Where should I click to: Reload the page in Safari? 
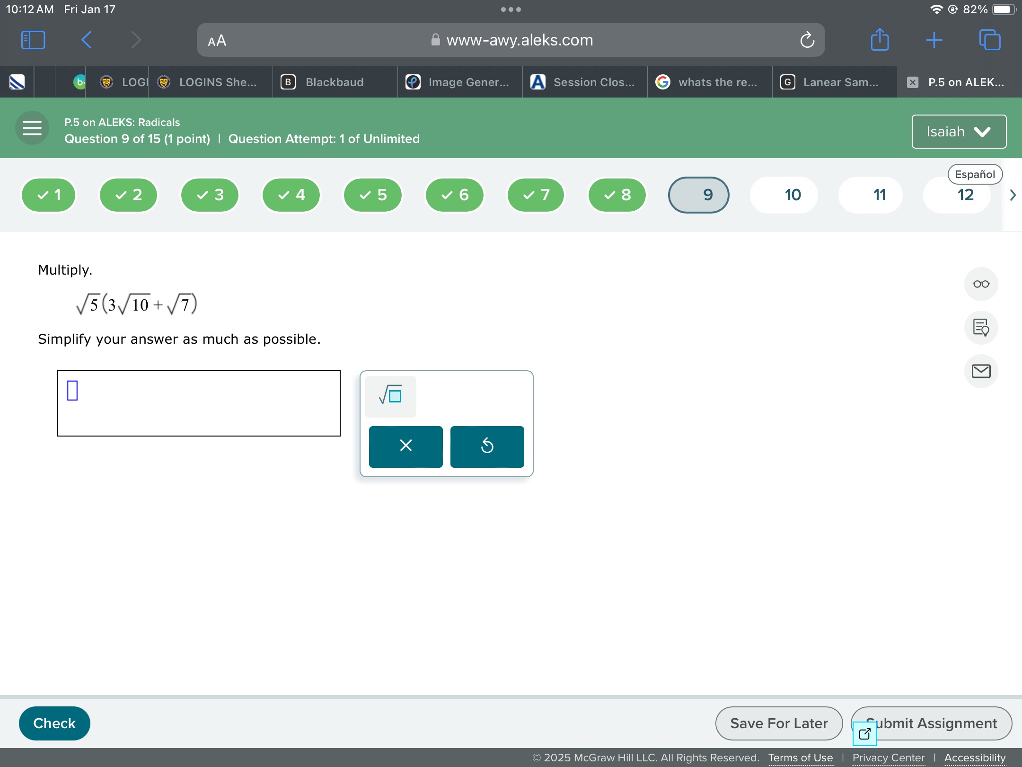click(x=807, y=40)
